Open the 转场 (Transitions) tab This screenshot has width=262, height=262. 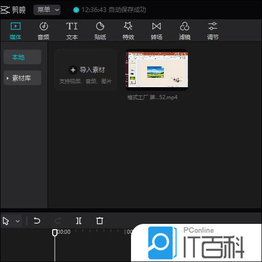(157, 31)
